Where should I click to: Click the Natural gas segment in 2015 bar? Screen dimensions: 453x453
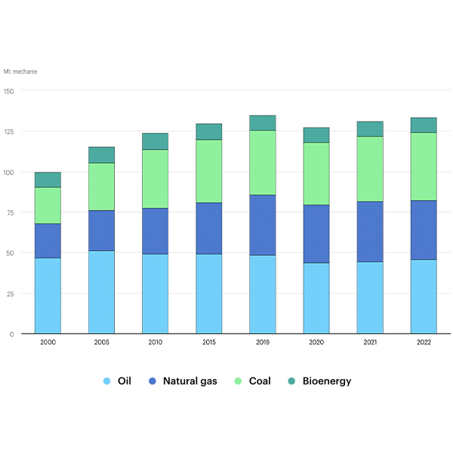(208, 228)
